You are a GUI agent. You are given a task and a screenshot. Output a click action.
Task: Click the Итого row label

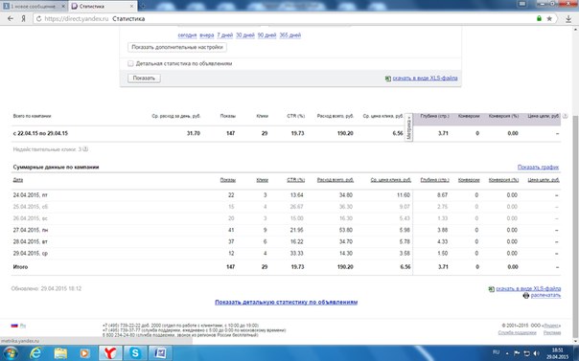(x=20, y=267)
